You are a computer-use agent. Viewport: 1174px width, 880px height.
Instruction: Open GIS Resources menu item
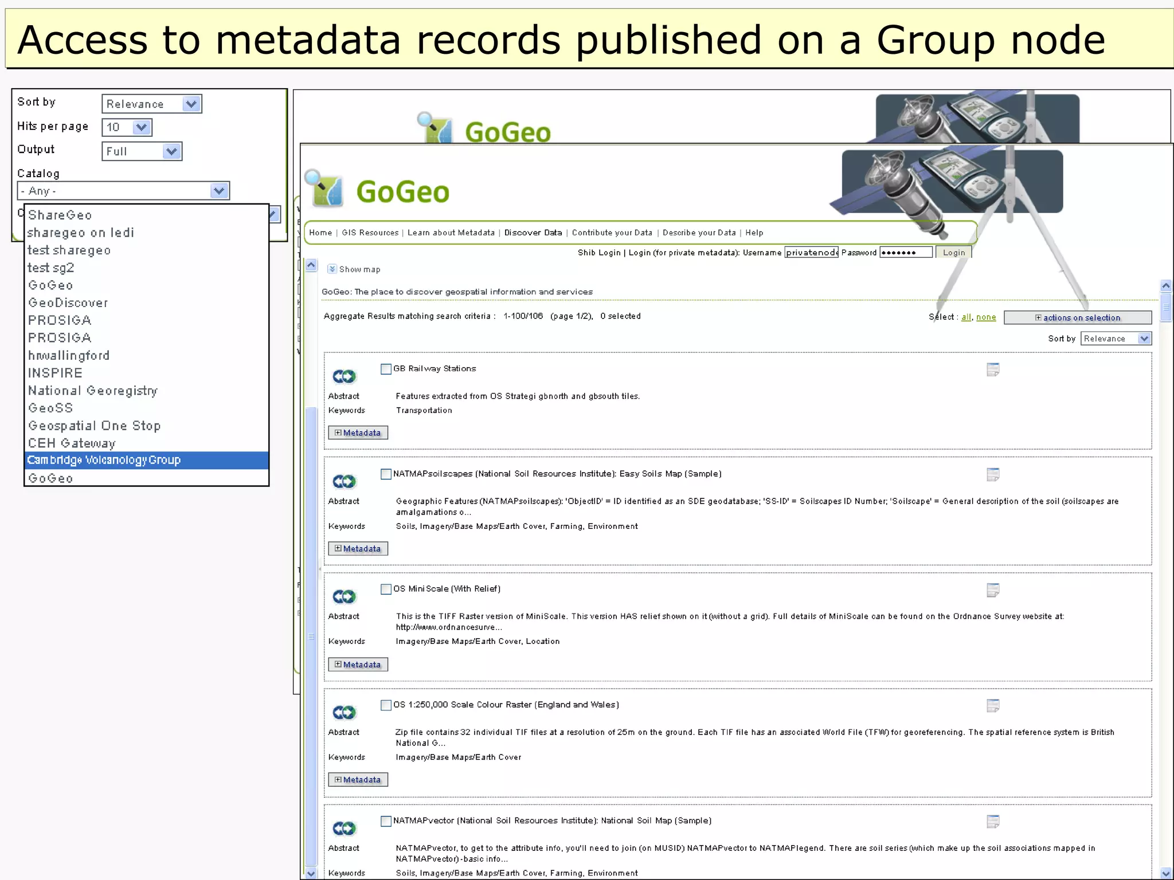(x=370, y=233)
